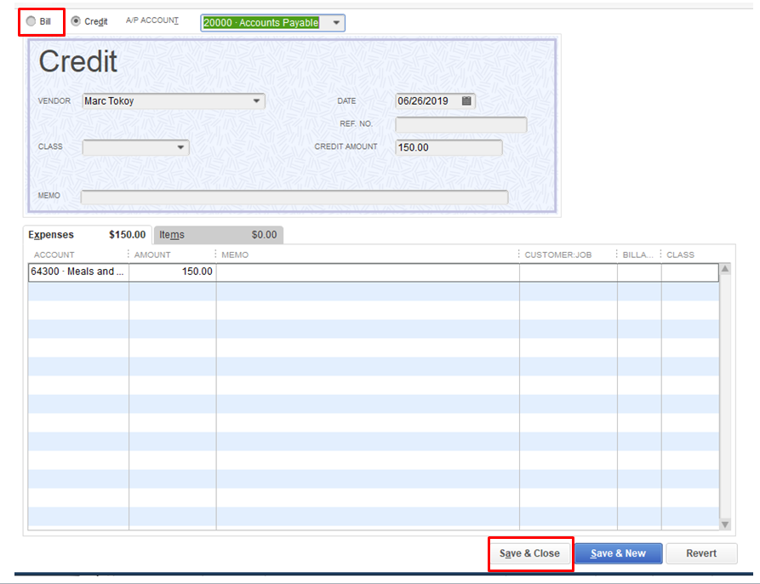
Task: Click the expense table scroll down arrow
Action: pos(725,524)
